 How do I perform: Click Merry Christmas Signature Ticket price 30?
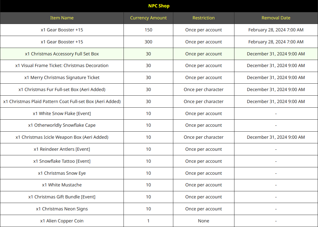(x=148, y=78)
